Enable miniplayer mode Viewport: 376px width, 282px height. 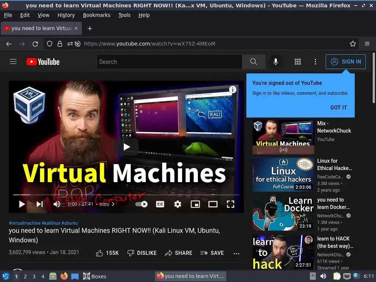tap(195, 204)
